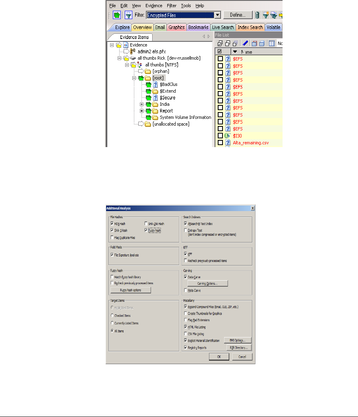The image size is (358, 417).
Task: Open the Filter dropdown showing Encrypted Files
Action: click(x=218, y=15)
